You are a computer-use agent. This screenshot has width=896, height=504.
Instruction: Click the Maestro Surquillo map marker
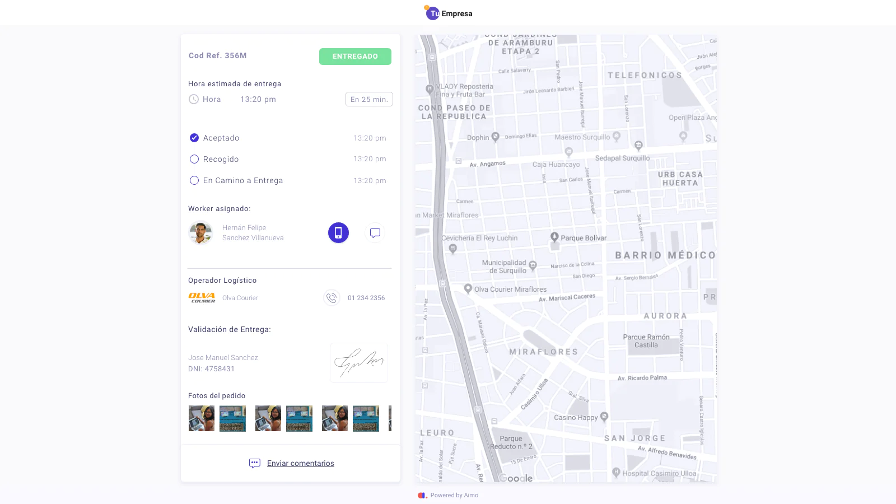click(x=617, y=136)
